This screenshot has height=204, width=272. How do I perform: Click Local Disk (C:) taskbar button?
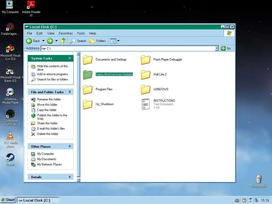[38, 200]
